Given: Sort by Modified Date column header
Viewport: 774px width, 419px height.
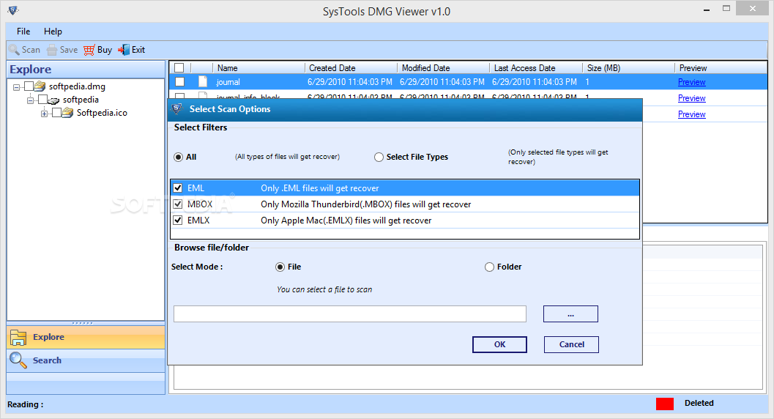Looking at the screenshot, I should pyautogui.click(x=443, y=68).
